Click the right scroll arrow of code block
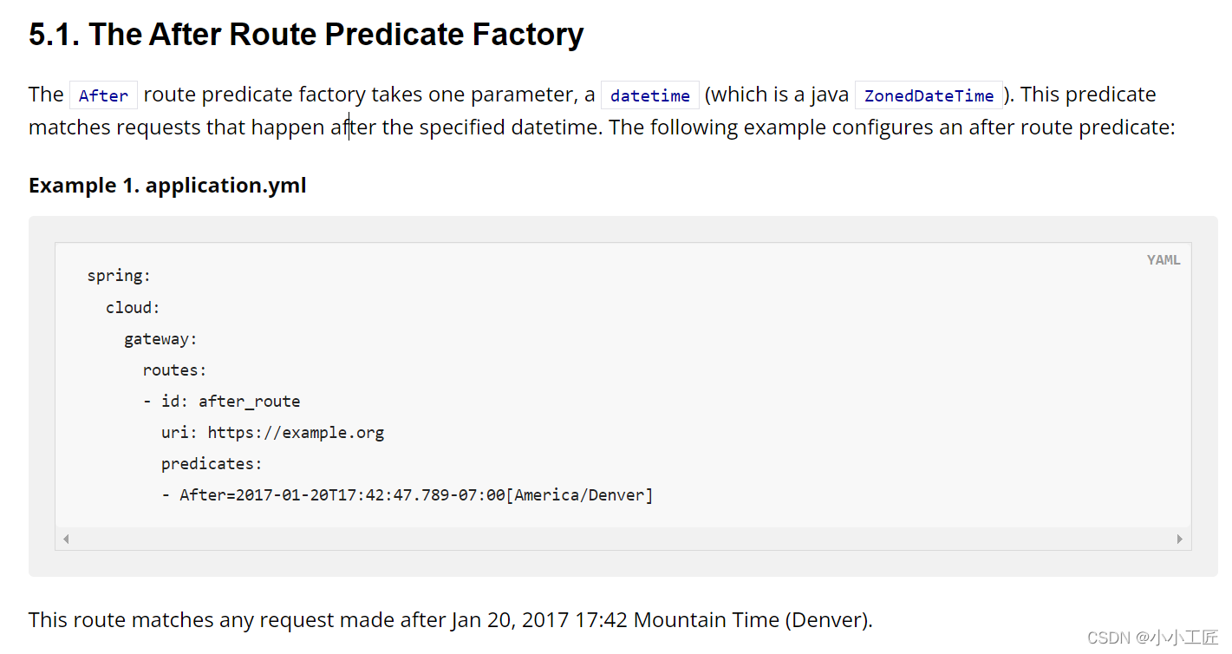The width and height of the screenshot is (1232, 654). (x=1179, y=539)
